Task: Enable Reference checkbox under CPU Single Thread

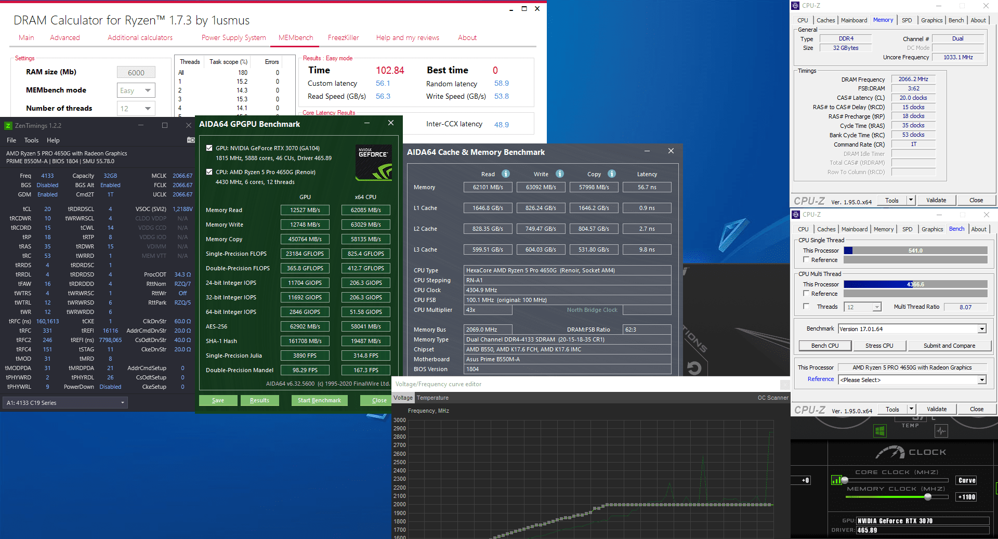Action: click(x=806, y=260)
